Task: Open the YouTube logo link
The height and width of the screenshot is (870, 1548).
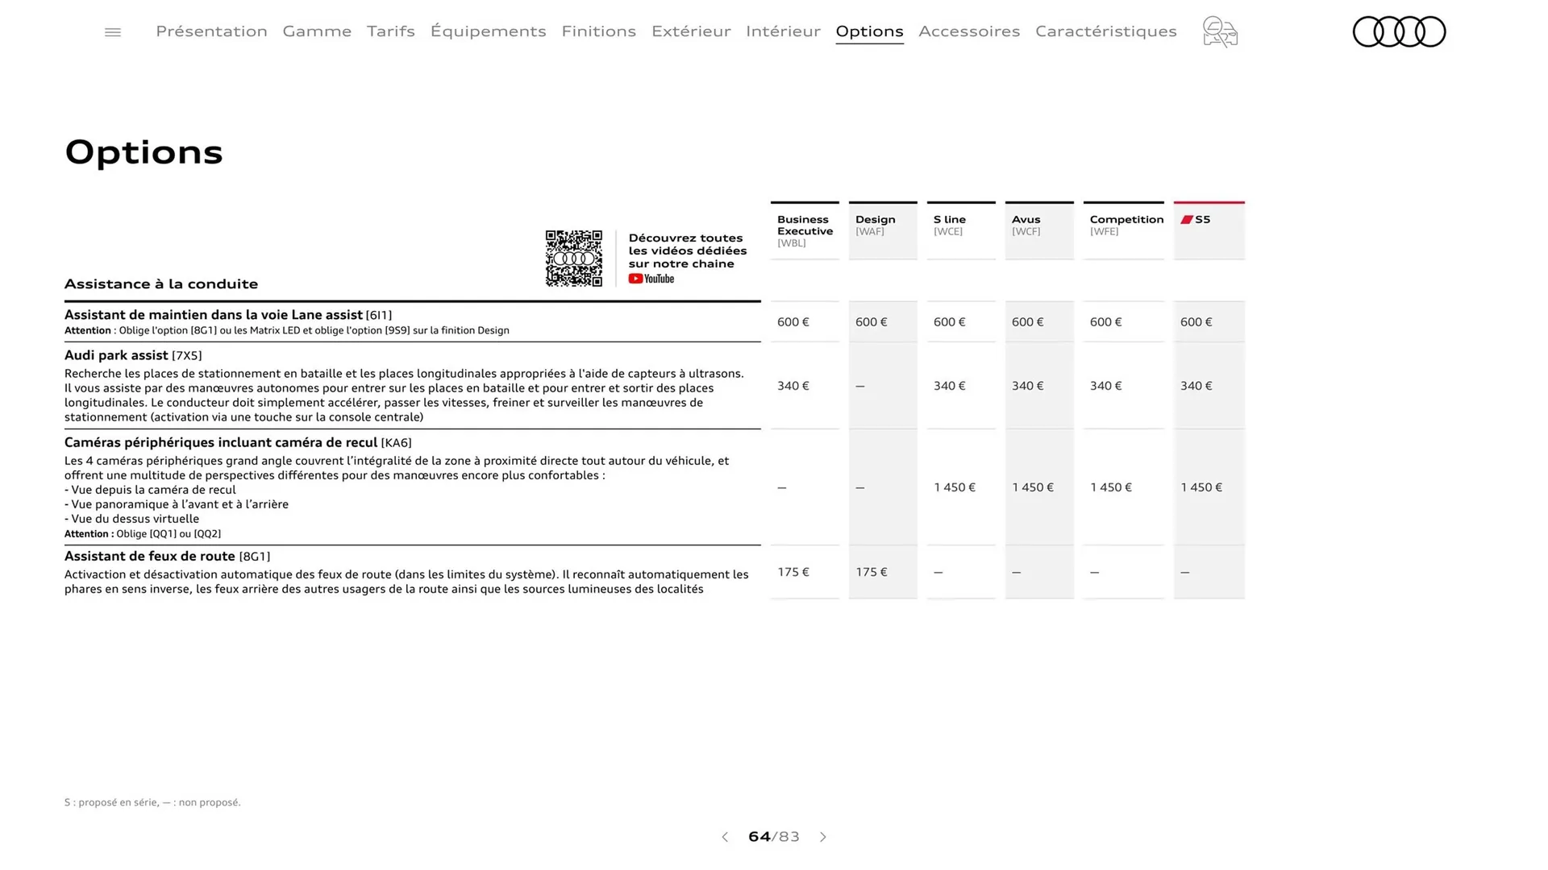Action: point(651,279)
